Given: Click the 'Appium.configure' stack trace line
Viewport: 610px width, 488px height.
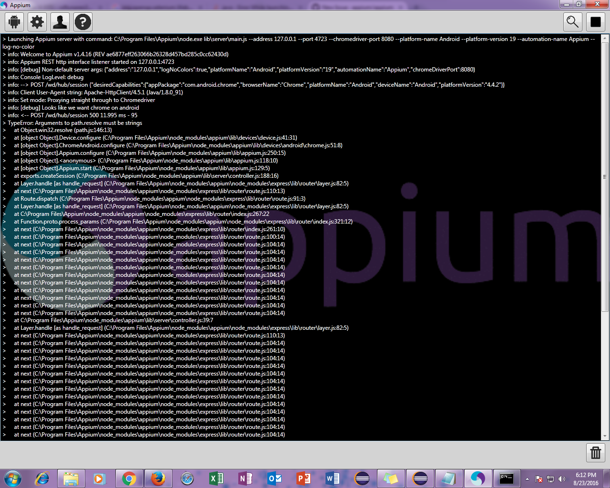Looking at the screenshot, I should 144,153.
